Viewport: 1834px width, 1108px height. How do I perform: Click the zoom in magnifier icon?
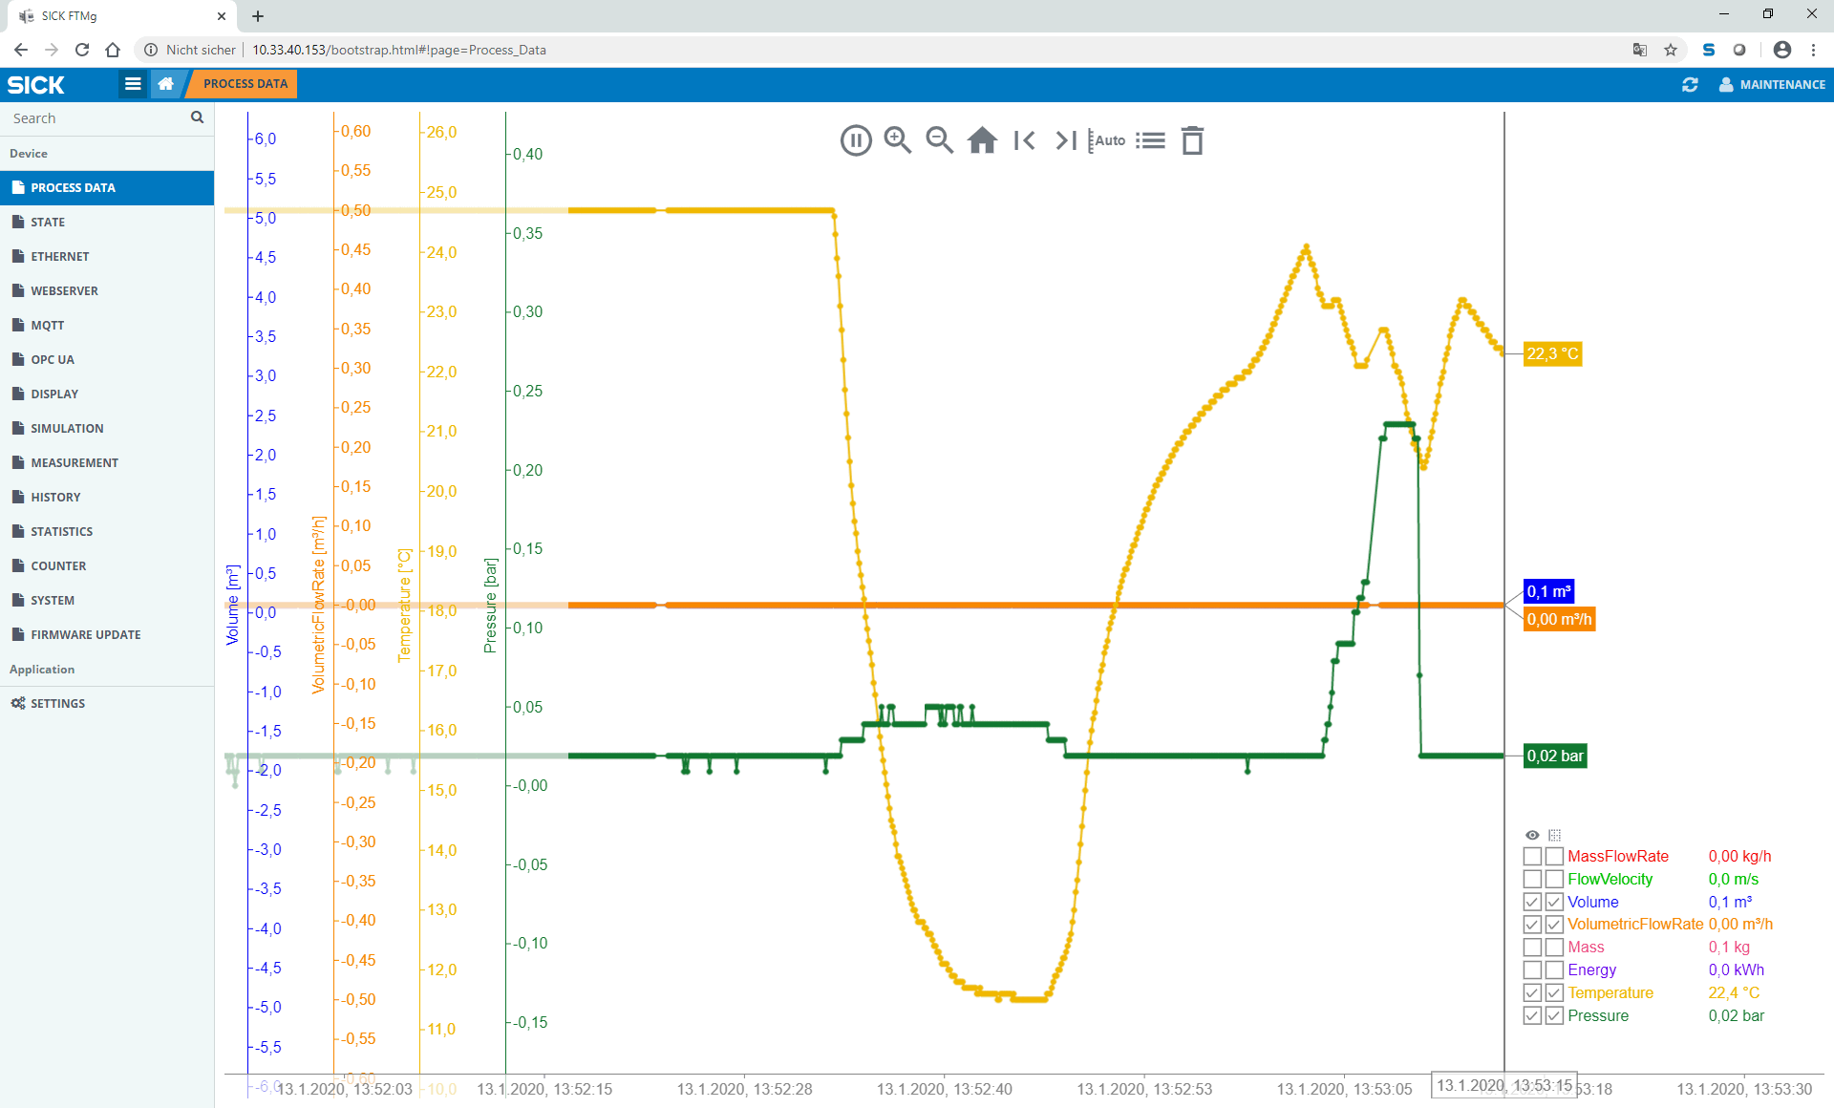point(897,140)
